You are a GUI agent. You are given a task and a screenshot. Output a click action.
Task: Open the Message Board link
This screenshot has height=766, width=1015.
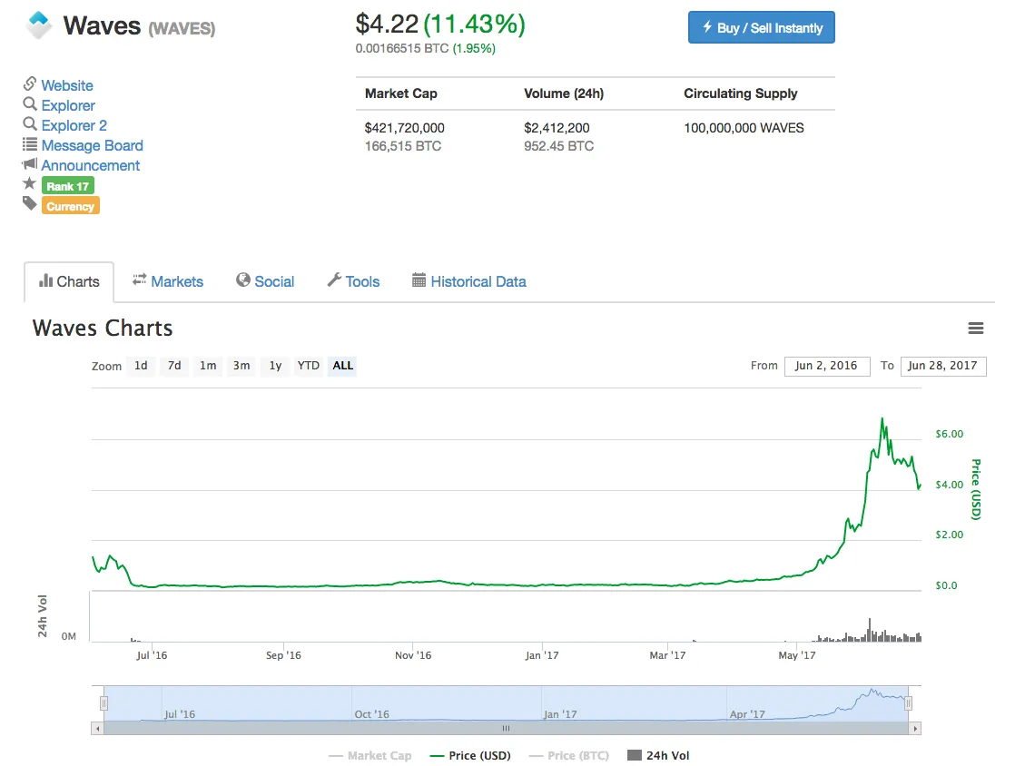pos(92,145)
